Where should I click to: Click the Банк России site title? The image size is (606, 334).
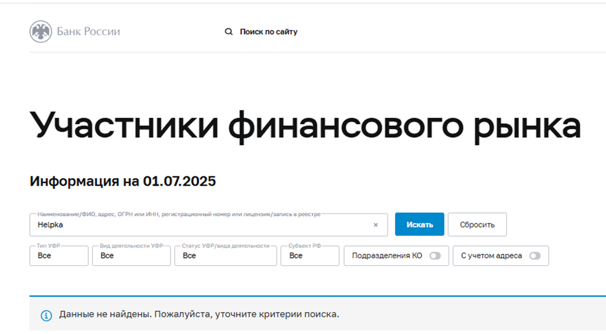[88, 31]
